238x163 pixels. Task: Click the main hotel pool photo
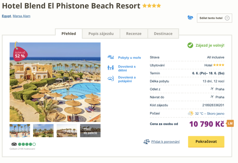click(55, 82)
